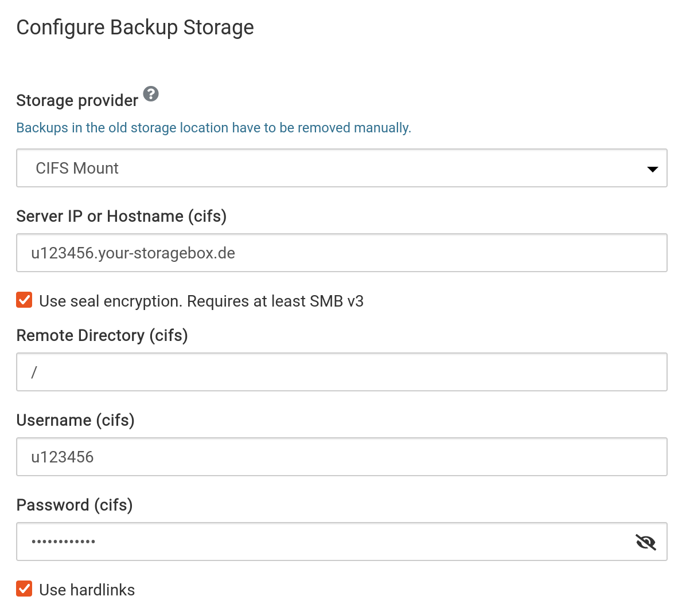Click the 'Use hardlinks' label text
The height and width of the screenshot is (604, 678).
pyautogui.click(x=87, y=590)
